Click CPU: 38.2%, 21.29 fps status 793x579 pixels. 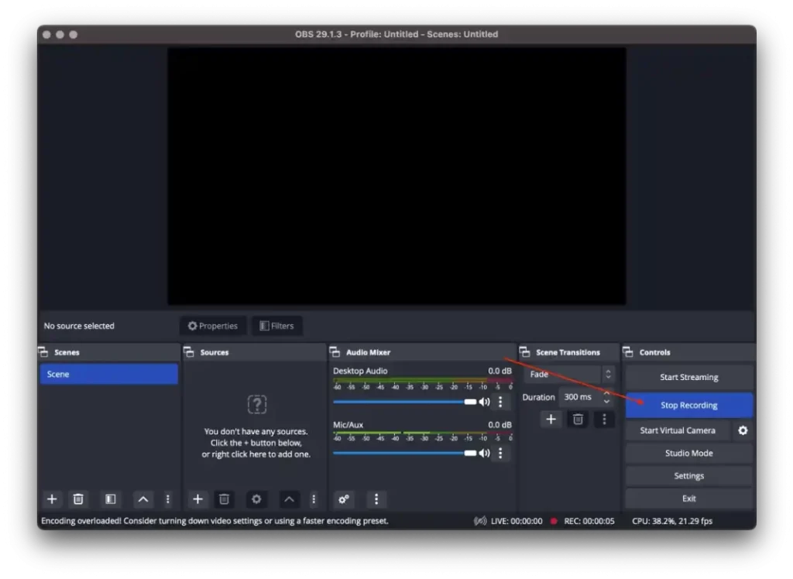click(x=672, y=522)
